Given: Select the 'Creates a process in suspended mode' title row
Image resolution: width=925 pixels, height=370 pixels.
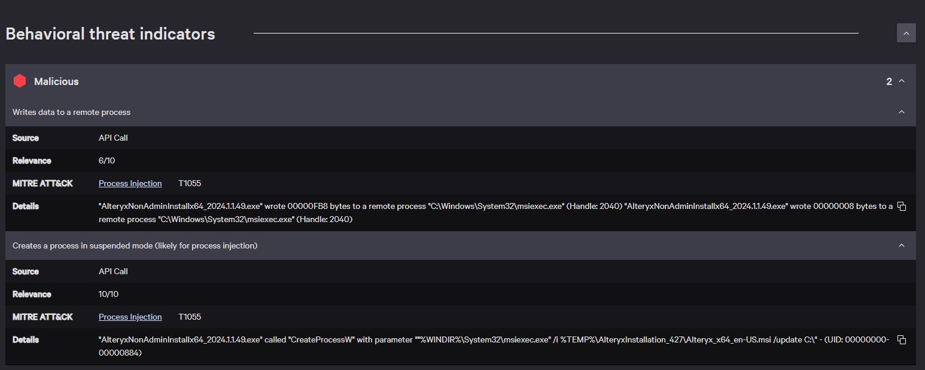Looking at the screenshot, I should 134,245.
